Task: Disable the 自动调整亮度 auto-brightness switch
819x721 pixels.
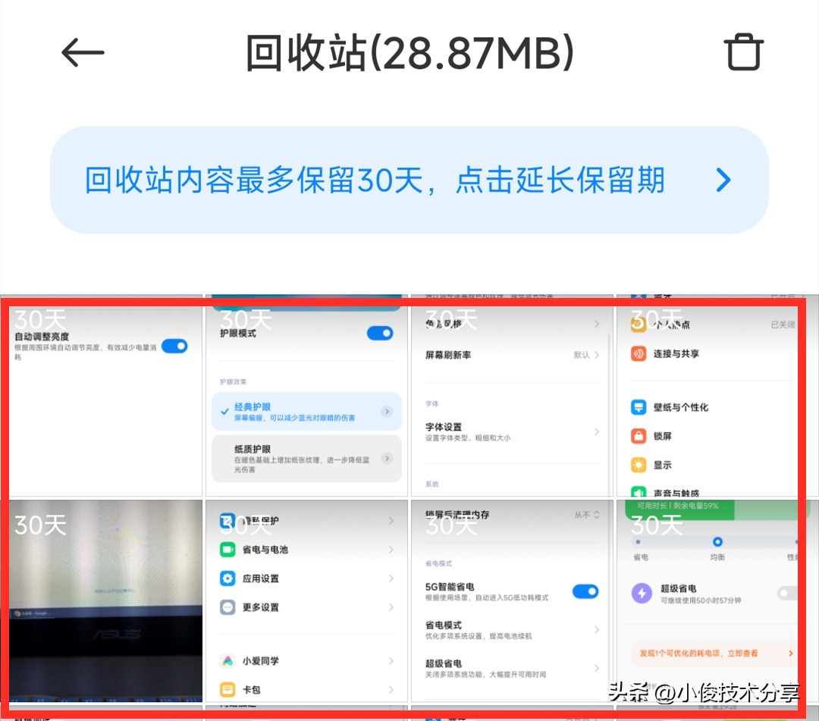Action: click(x=175, y=346)
